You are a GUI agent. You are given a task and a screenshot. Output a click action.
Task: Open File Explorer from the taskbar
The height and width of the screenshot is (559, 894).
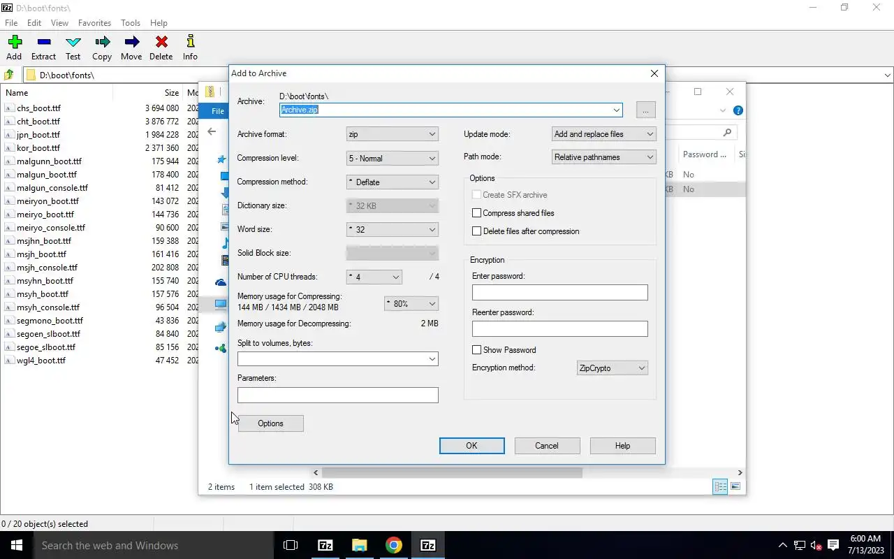pos(359,545)
